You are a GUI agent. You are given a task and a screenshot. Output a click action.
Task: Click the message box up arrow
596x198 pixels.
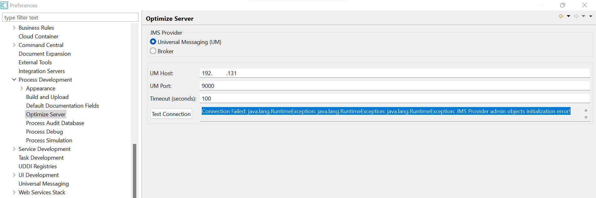(x=586, y=110)
